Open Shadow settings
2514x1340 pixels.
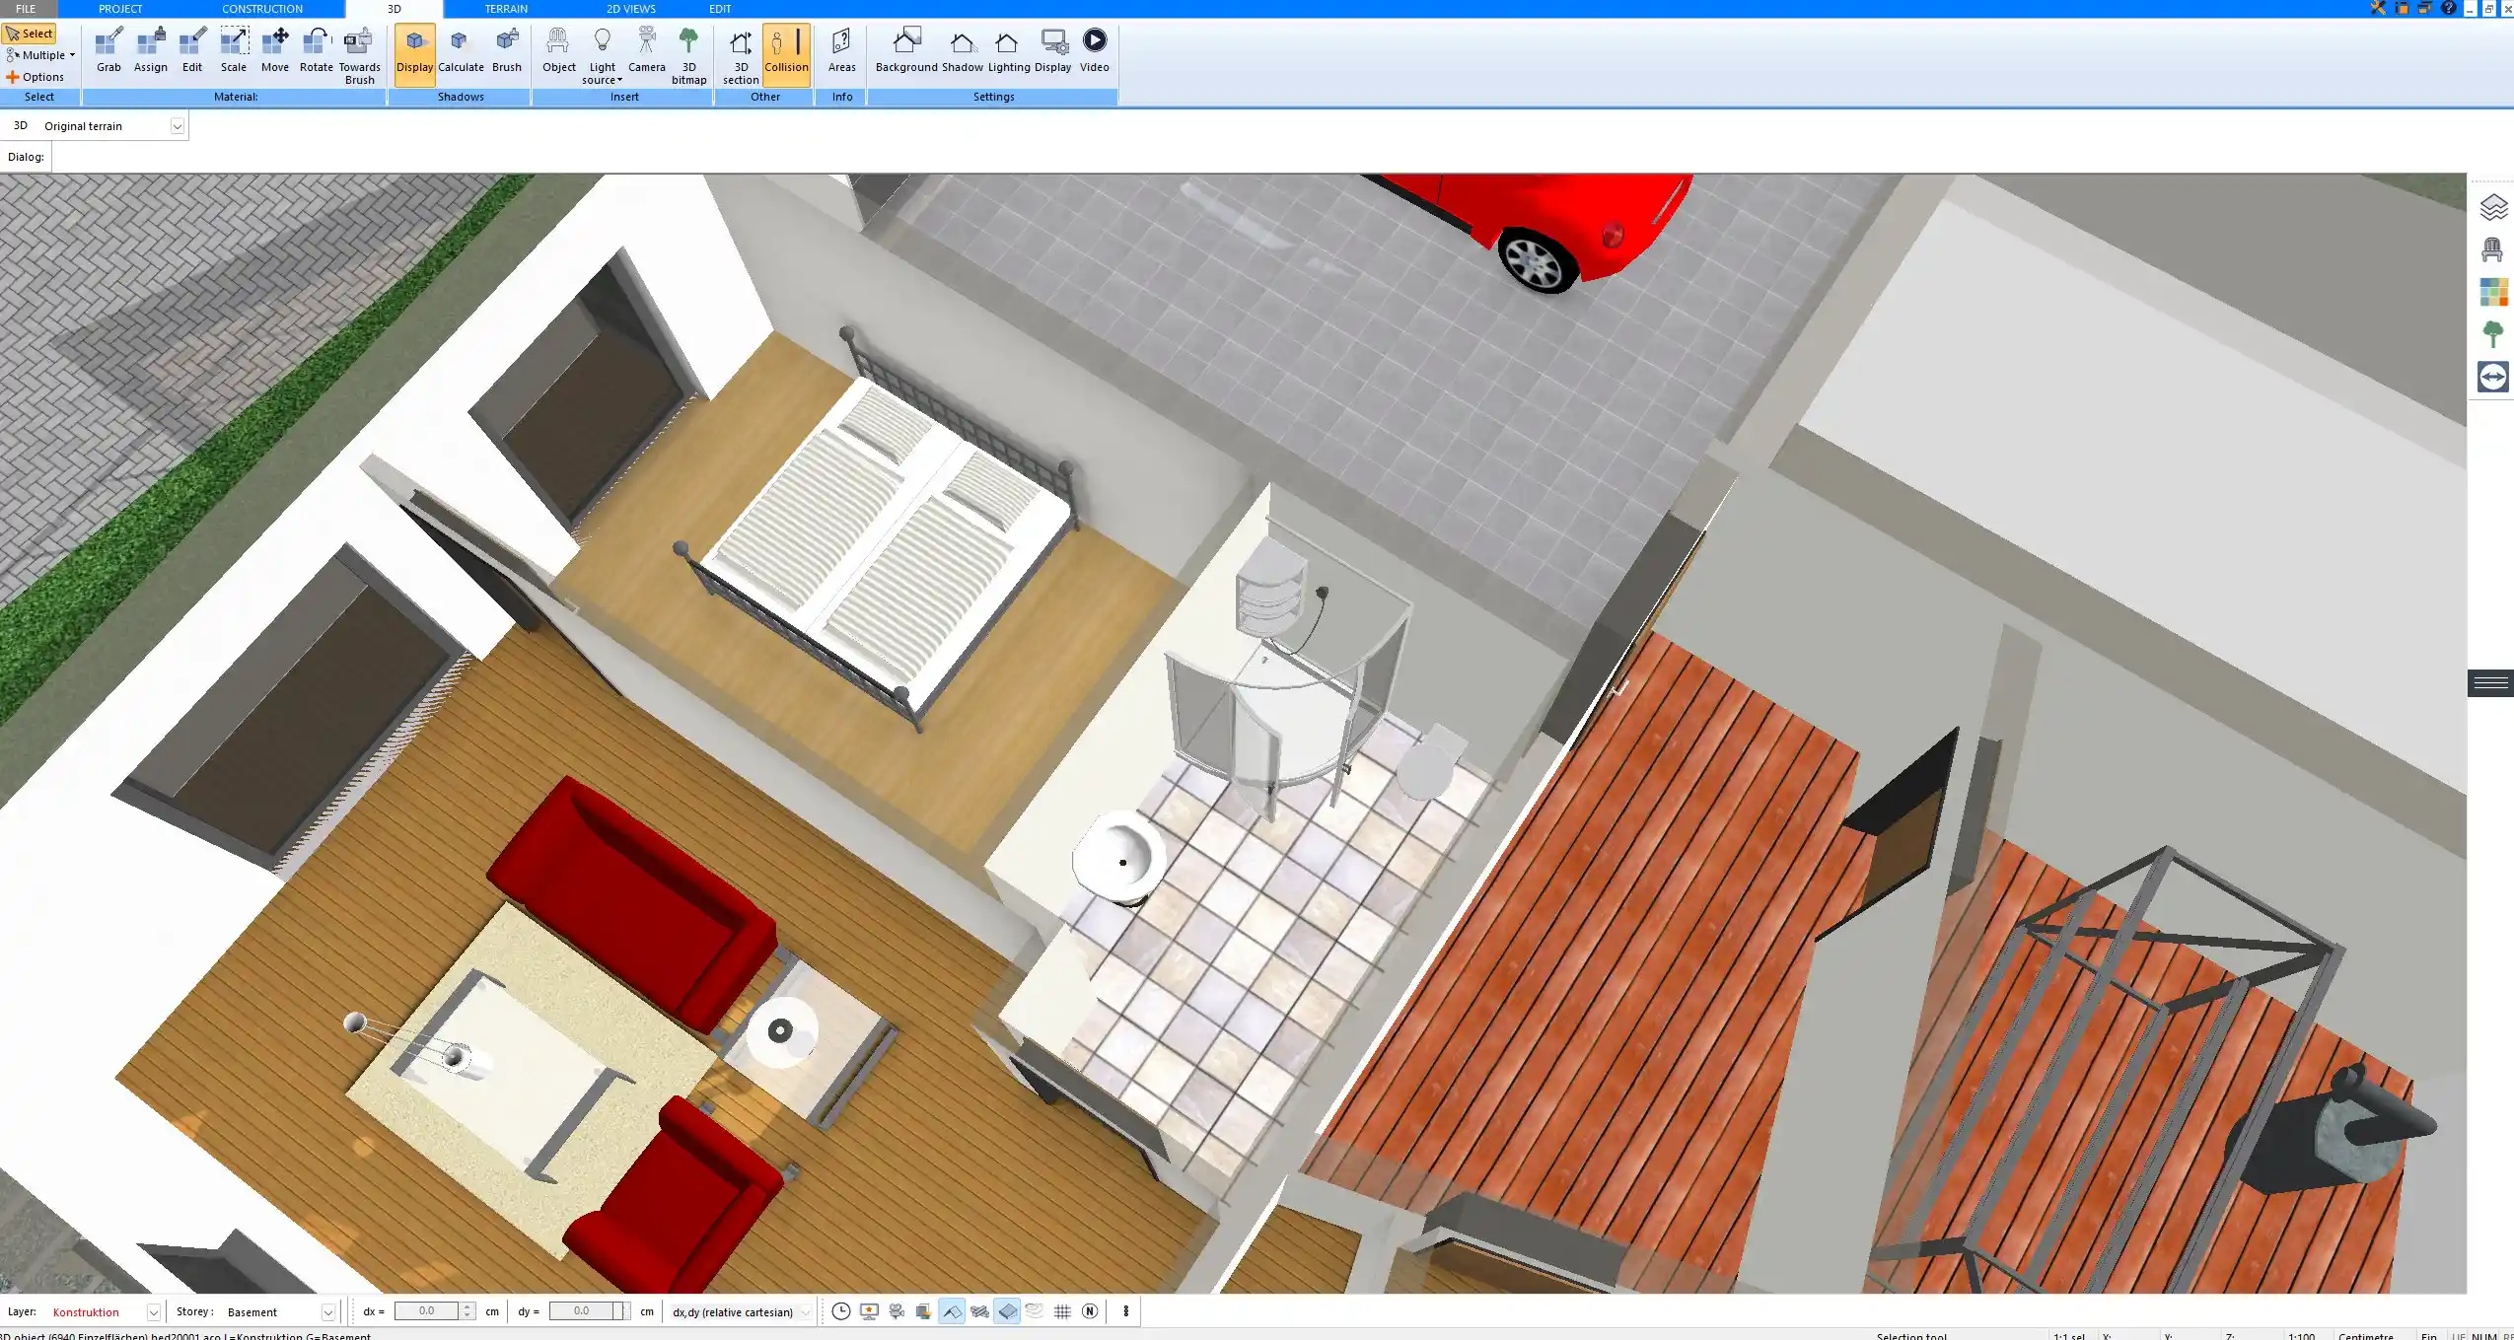coord(962,51)
